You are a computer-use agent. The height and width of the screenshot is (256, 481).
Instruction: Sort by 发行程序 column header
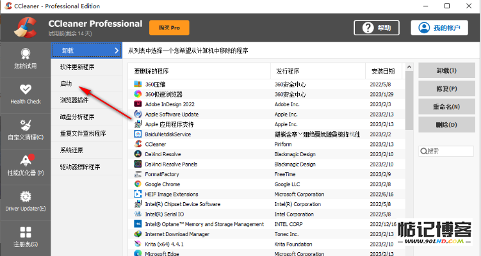pos(318,71)
